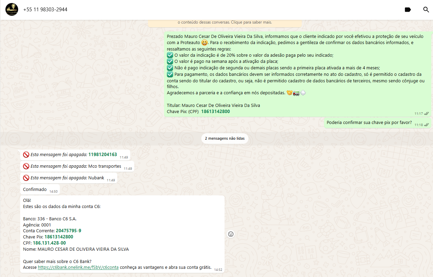Click blocked icon on deleted Nubank message
Screen dimensions: 433x277
26,178
